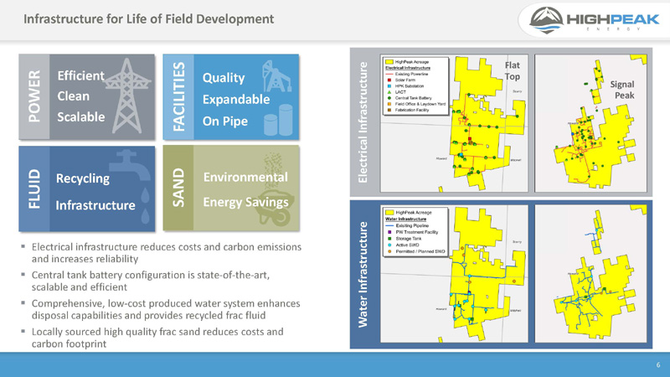Click the yellow HighPeak Acreage swatch in electrical legend

(389, 62)
